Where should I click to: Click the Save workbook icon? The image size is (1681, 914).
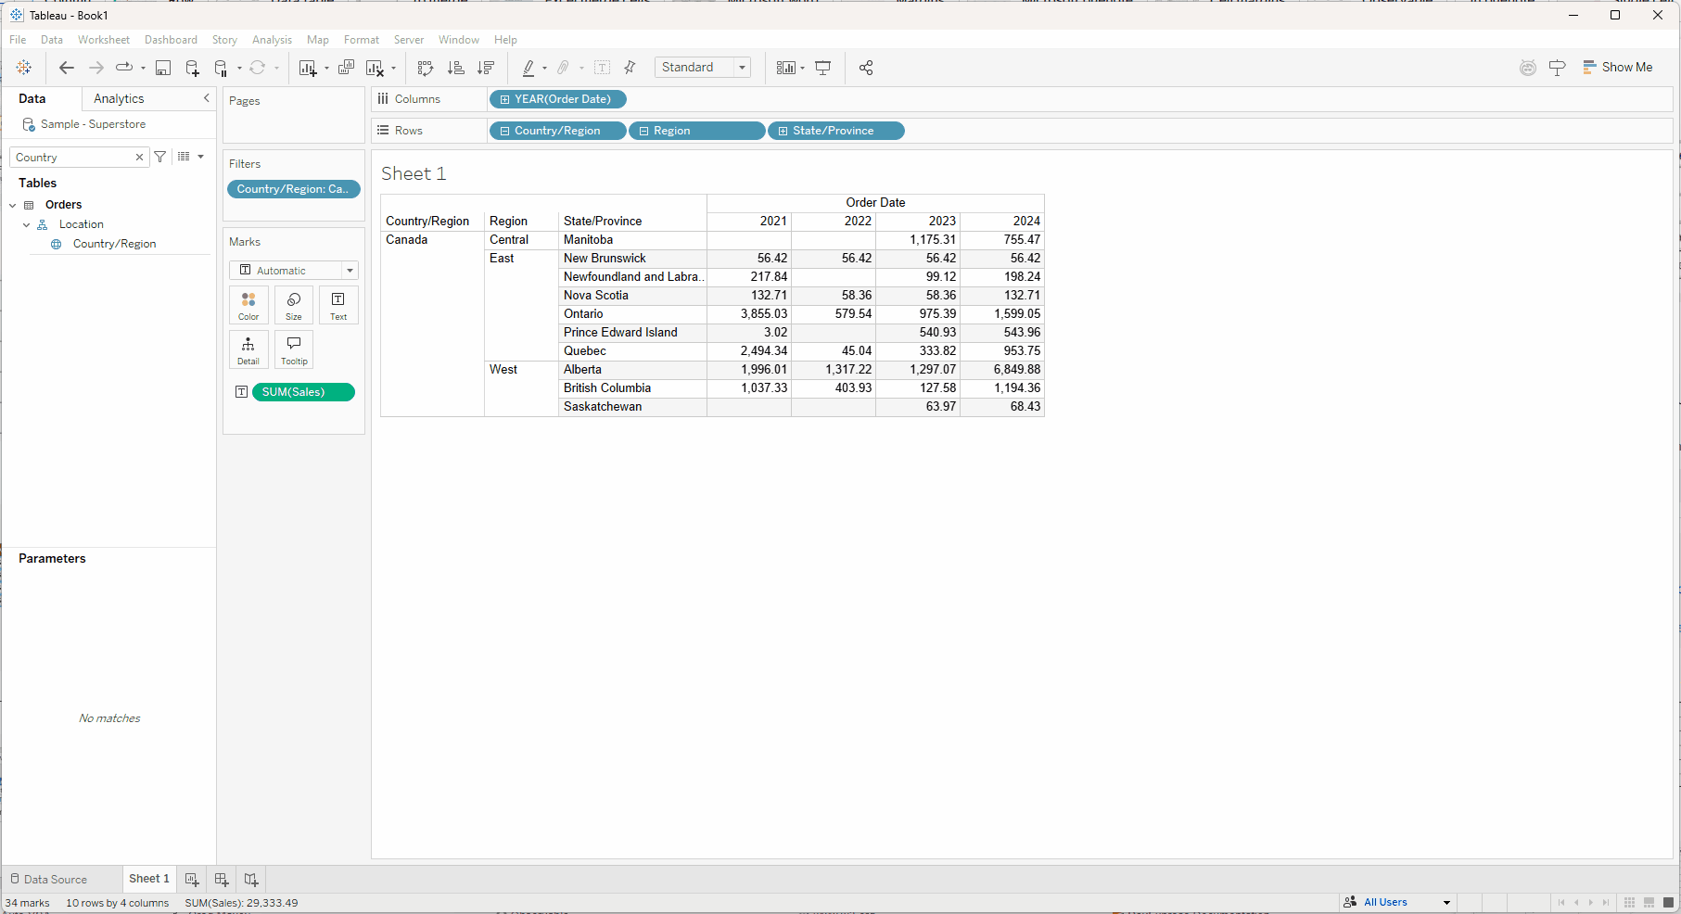tap(163, 68)
